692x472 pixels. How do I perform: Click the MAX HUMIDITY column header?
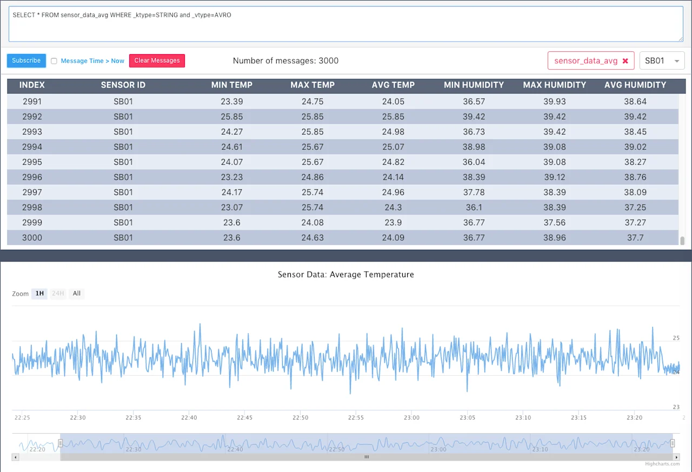[555, 85]
